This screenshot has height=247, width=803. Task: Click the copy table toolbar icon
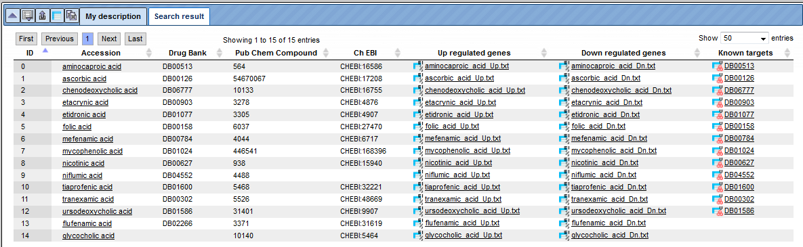pyautogui.click(x=72, y=16)
